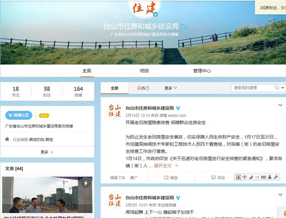The height and width of the screenshot is (218, 286).
Task: Click 专业版微博 source link
Action: [168, 205]
